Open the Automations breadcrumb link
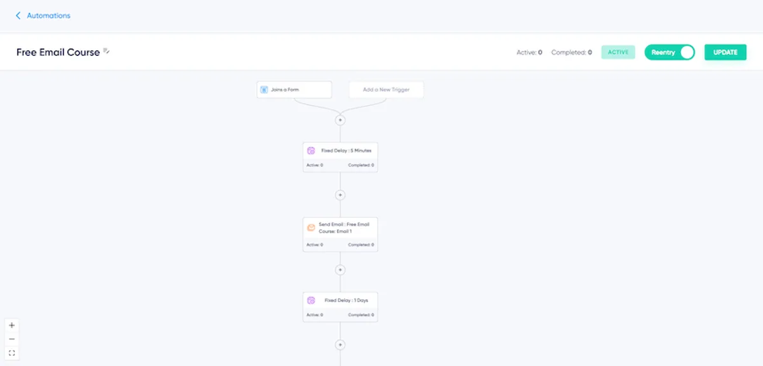Image resolution: width=763 pixels, height=366 pixels. [48, 15]
